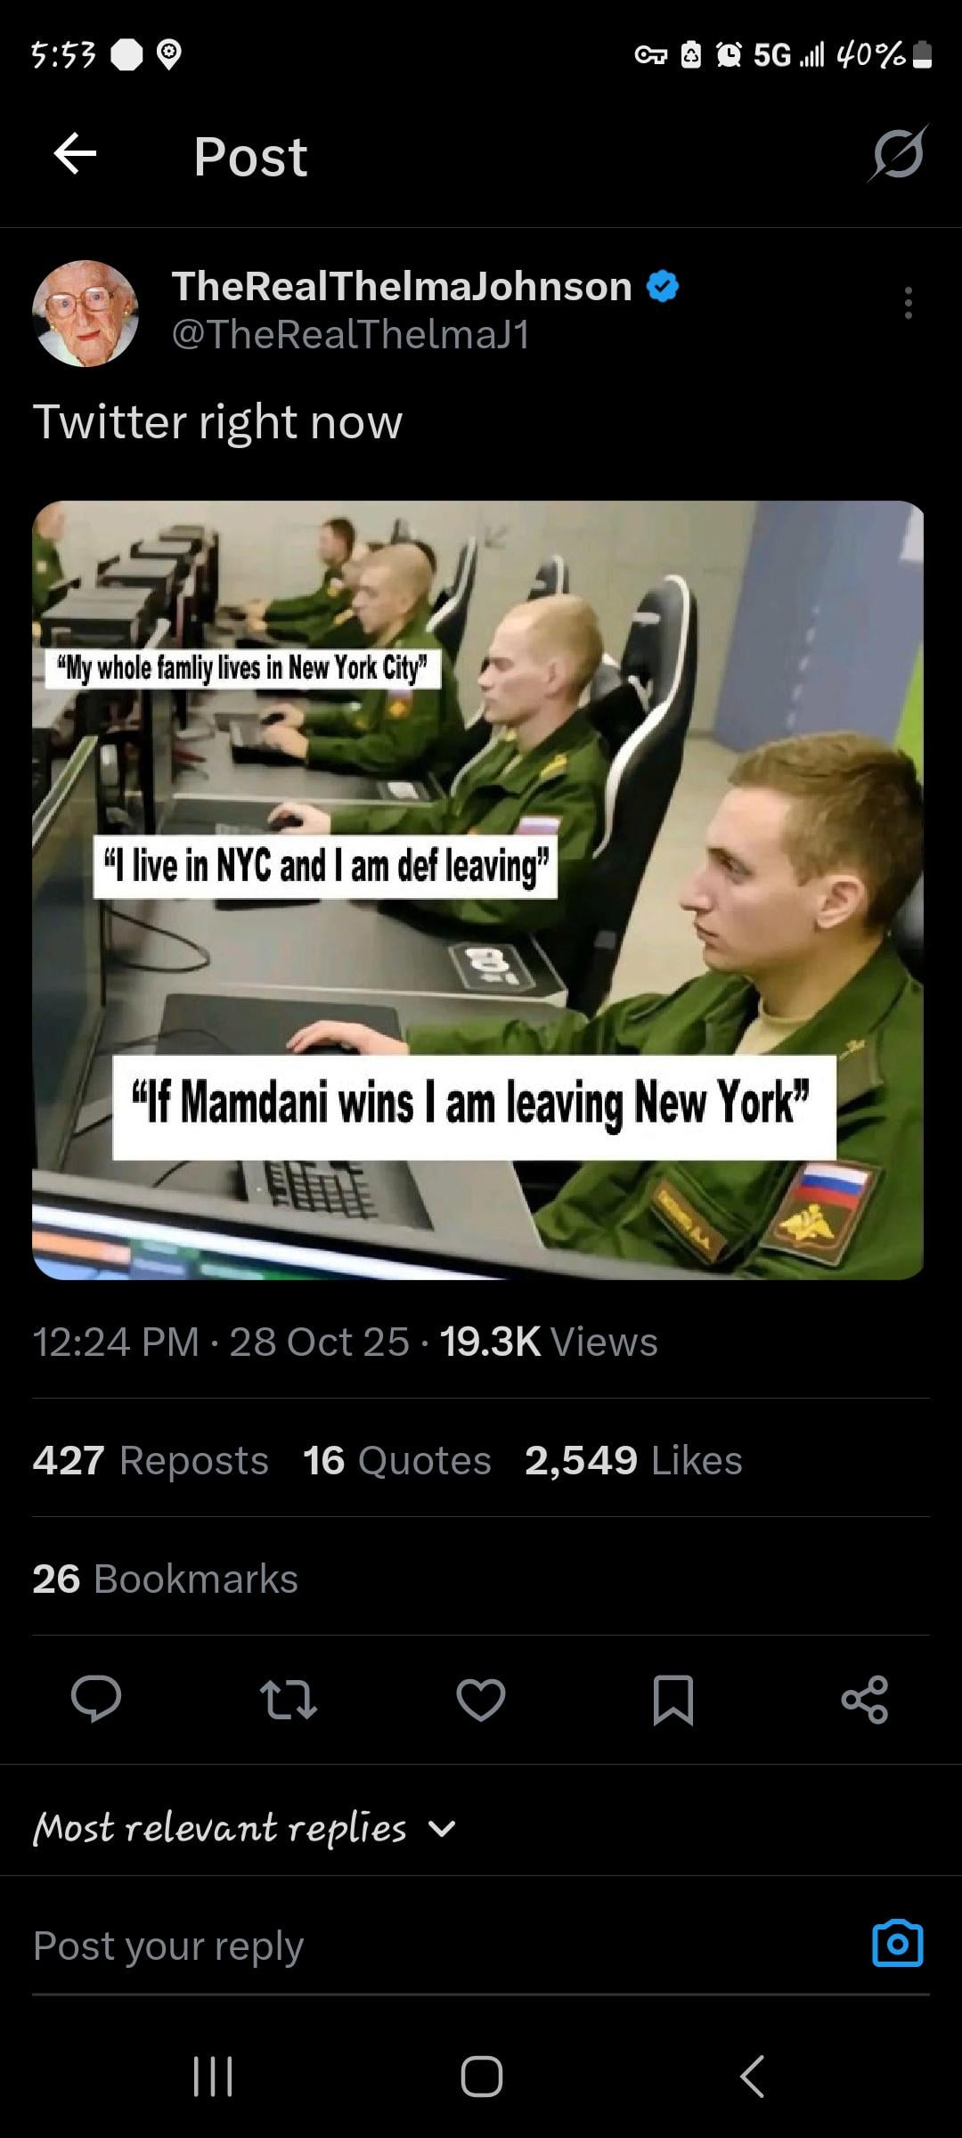Viewport: 962px width, 2138px height.
Task: Expand Most relevant replies sort dropdown
Action: [244, 1829]
